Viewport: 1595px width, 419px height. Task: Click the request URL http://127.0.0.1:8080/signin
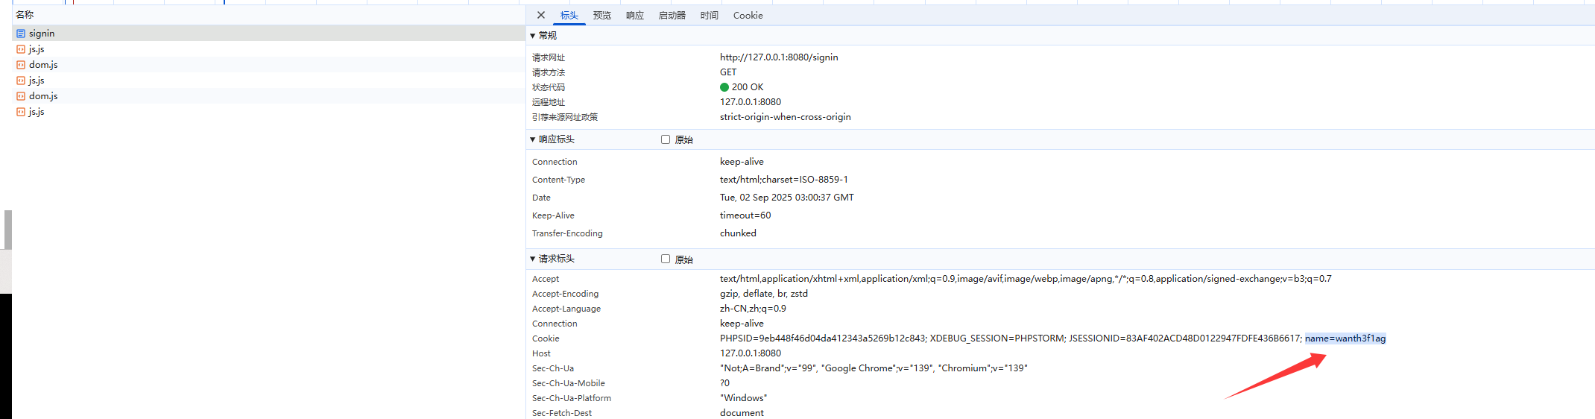(x=778, y=57)
